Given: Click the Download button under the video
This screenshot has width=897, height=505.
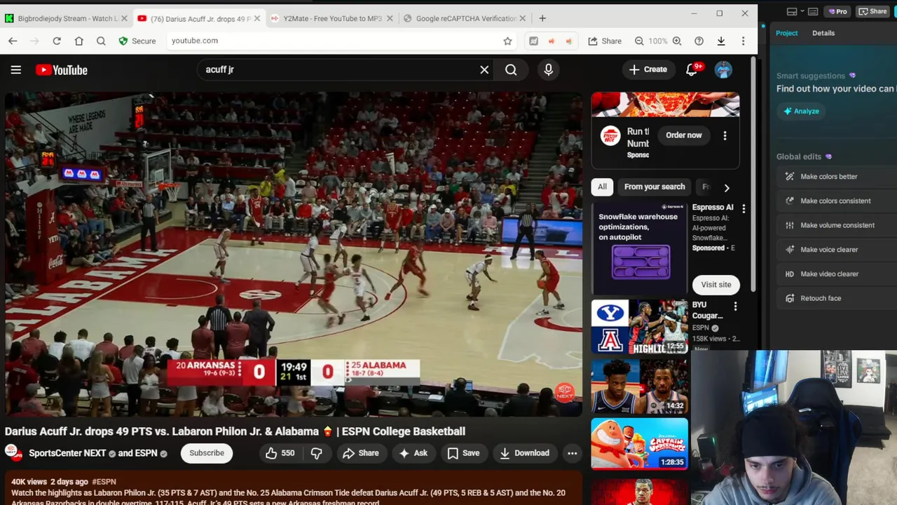Looking at the screenshot, I should coord(524,453).
